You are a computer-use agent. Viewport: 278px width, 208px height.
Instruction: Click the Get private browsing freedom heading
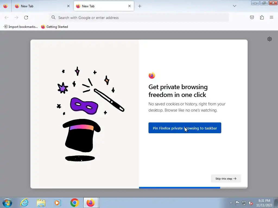coord(178,91)
